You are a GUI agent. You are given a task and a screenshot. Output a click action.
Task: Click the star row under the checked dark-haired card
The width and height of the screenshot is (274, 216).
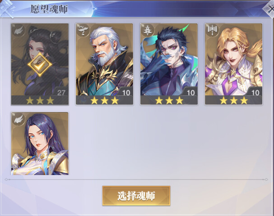(40, 100)
